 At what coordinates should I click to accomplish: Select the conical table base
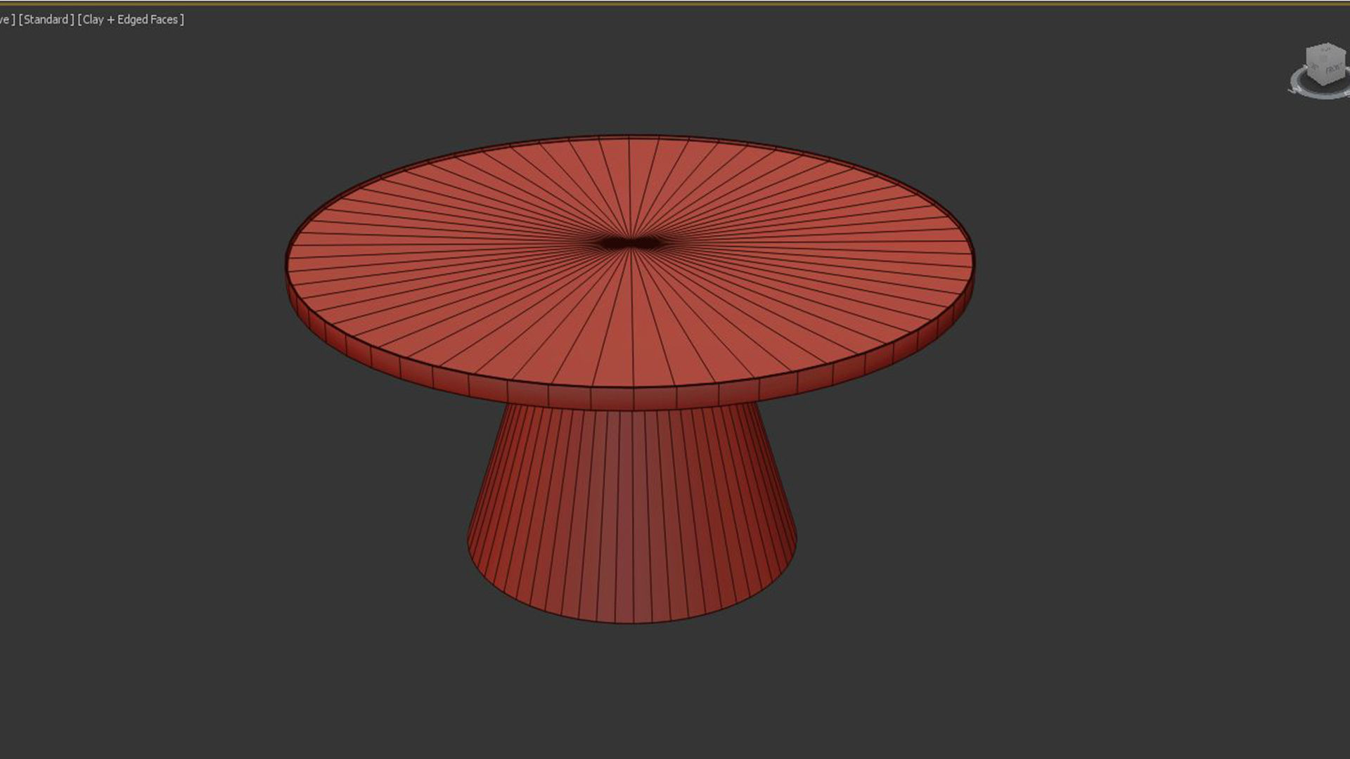(632, 513)
